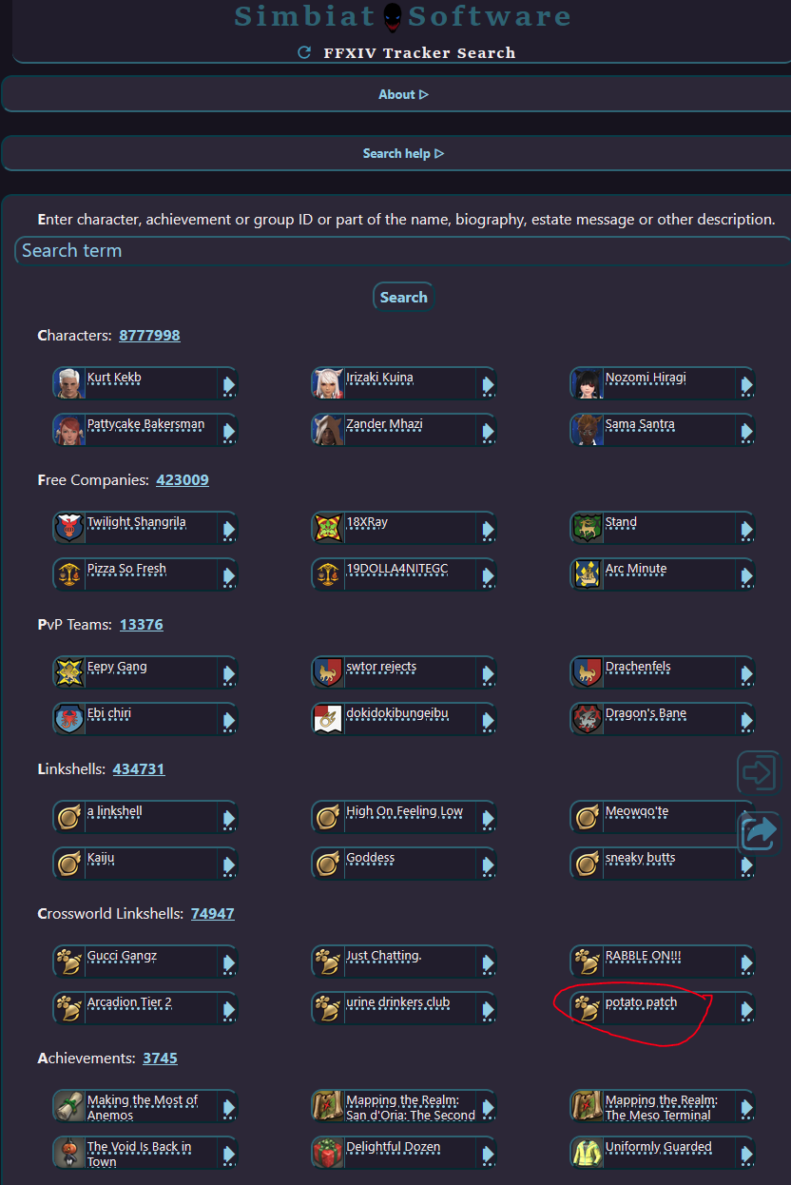This screenshot has width=791, height=1185.
Task: Click the Stand free company crest
Action: click(588, 528)
